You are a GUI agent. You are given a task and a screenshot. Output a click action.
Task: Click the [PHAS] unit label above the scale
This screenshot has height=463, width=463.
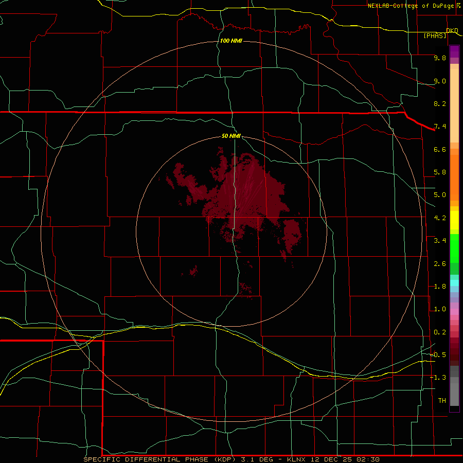click(x=435, y=35)
